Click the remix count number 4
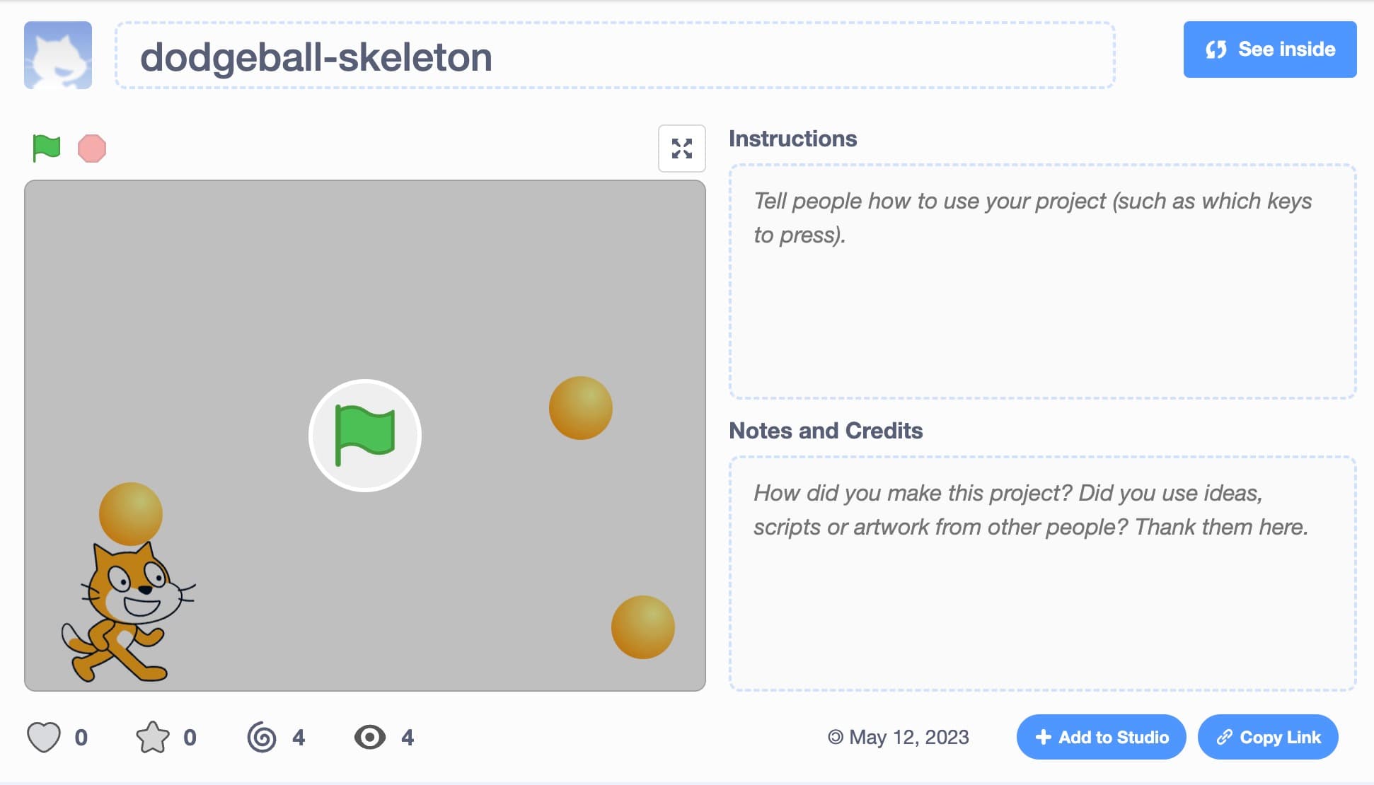 tap(299, 738)
